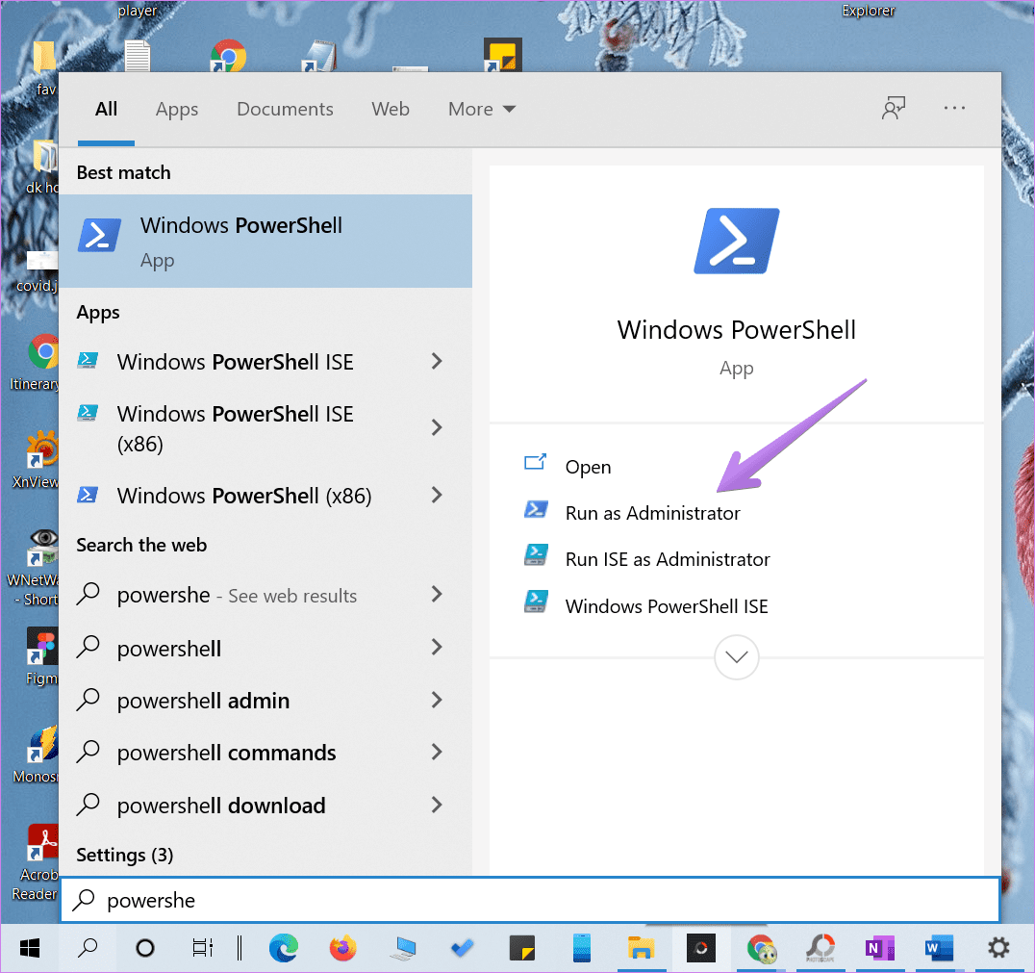Viewport: 1035px width, 973px height.
Task: Switch to the Apps search tab
Action: [177, 109]
